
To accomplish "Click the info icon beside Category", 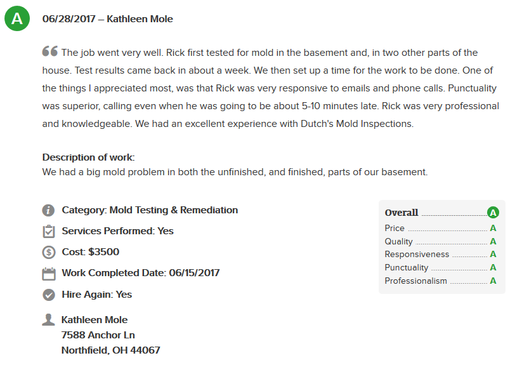I will pyautogui.click(x=49, y=210).
